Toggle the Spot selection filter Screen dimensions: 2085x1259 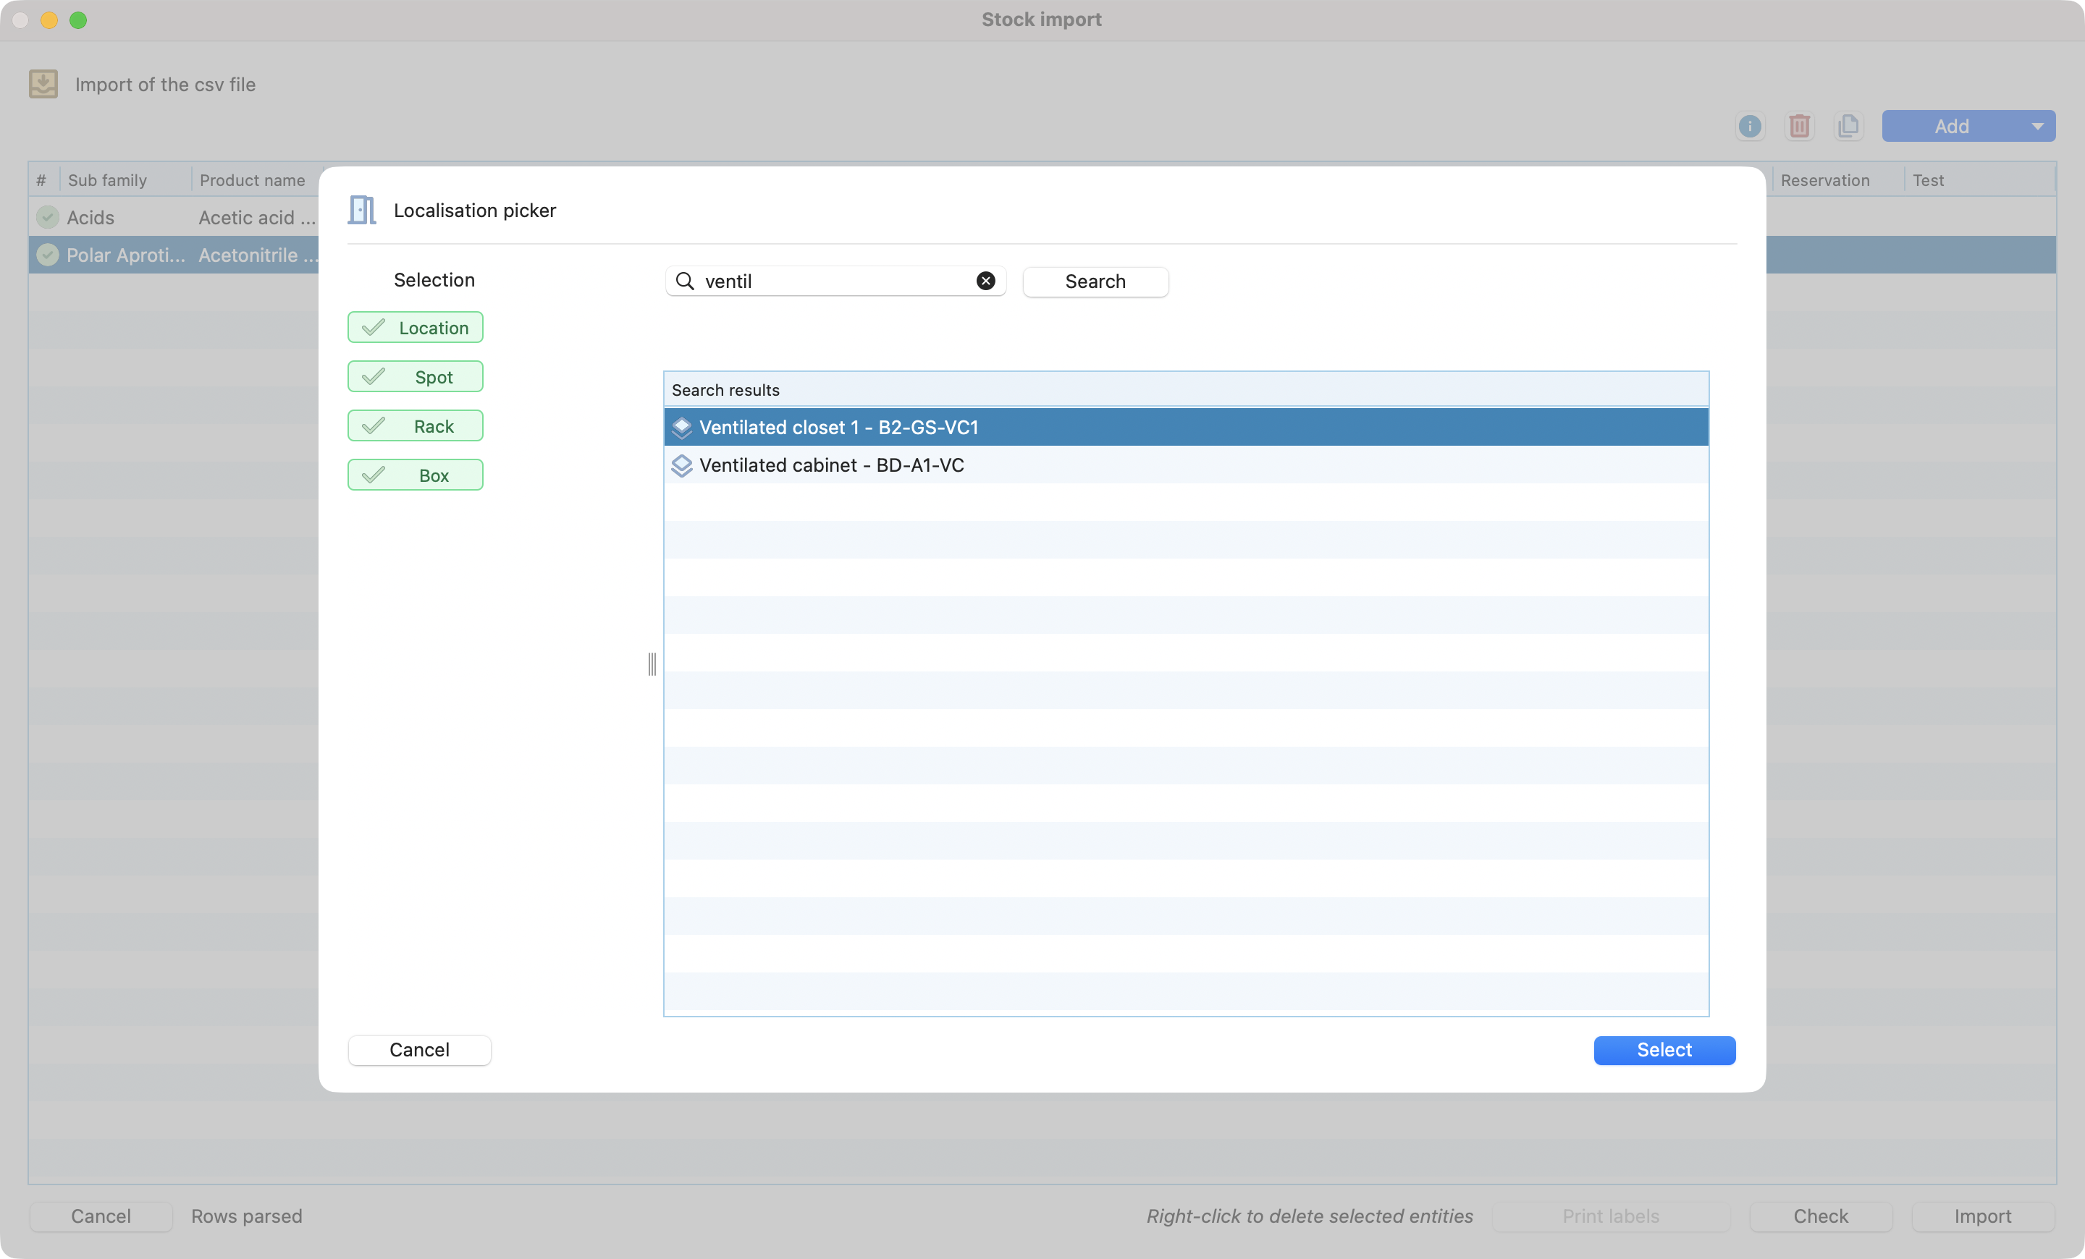click(x=415, y=376)
